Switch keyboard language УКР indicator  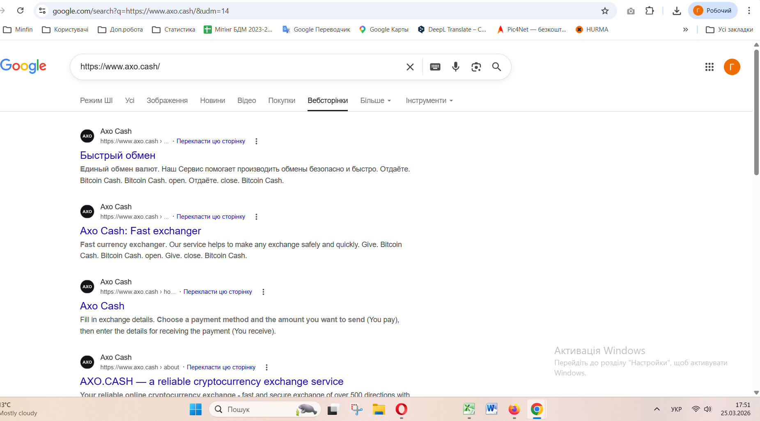[676, 409]
